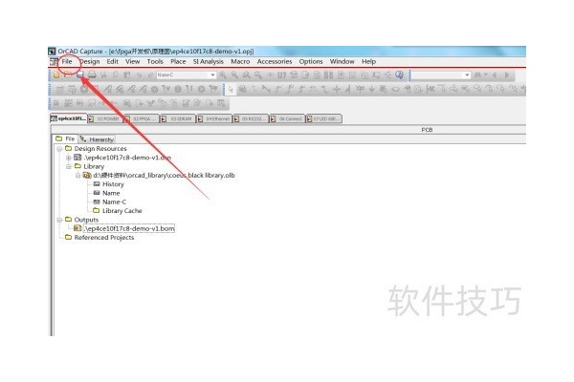Open the View menu
This screenshot has width=574, height=382.
pyautogui.click(x=133, y=61)
